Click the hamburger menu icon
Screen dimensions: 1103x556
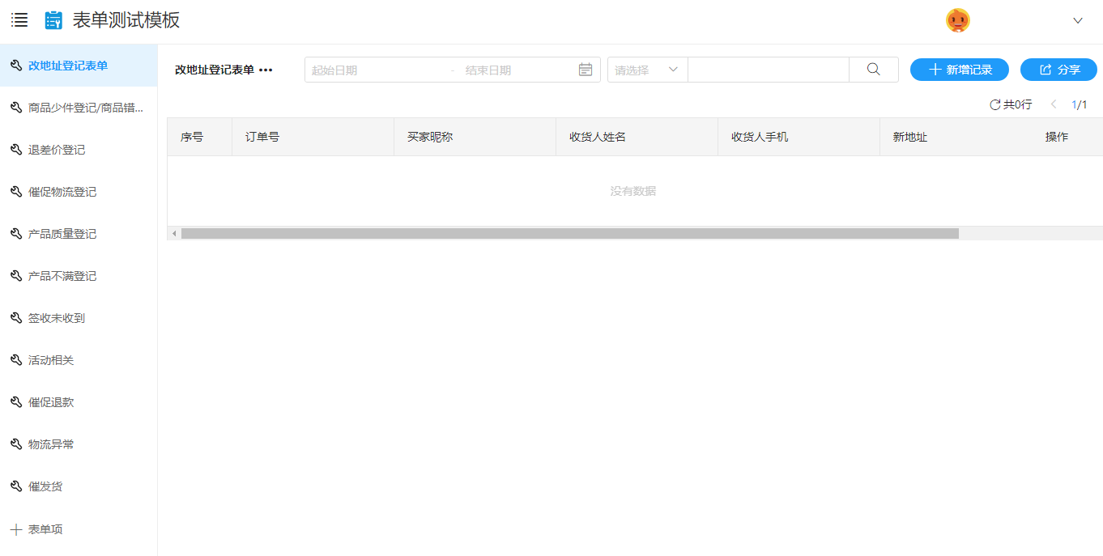pyautogui.click(x=19, y=20)
